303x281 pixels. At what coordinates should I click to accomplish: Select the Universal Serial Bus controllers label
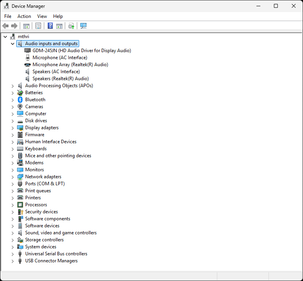[x=56, y=254]
